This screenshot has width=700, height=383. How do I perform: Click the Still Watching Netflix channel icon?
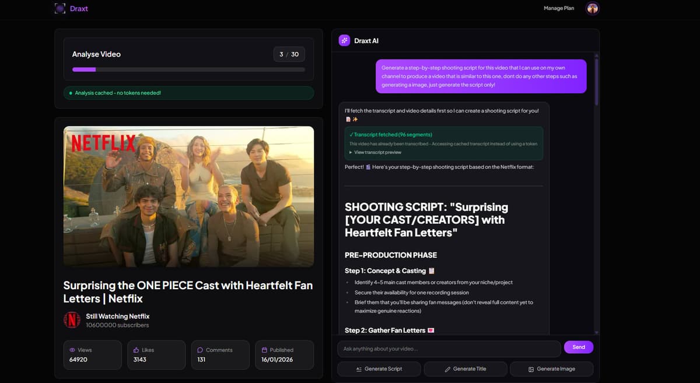click(x=72, y=320)
